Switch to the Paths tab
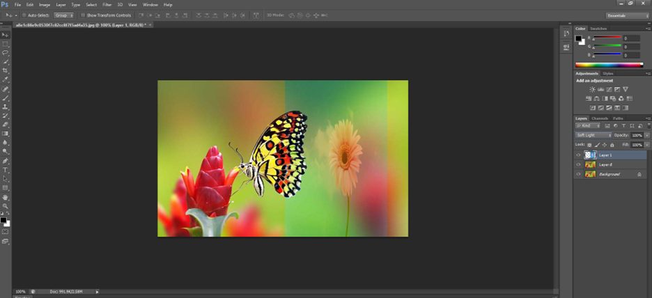652x298 pixels. tap(618, 118)
